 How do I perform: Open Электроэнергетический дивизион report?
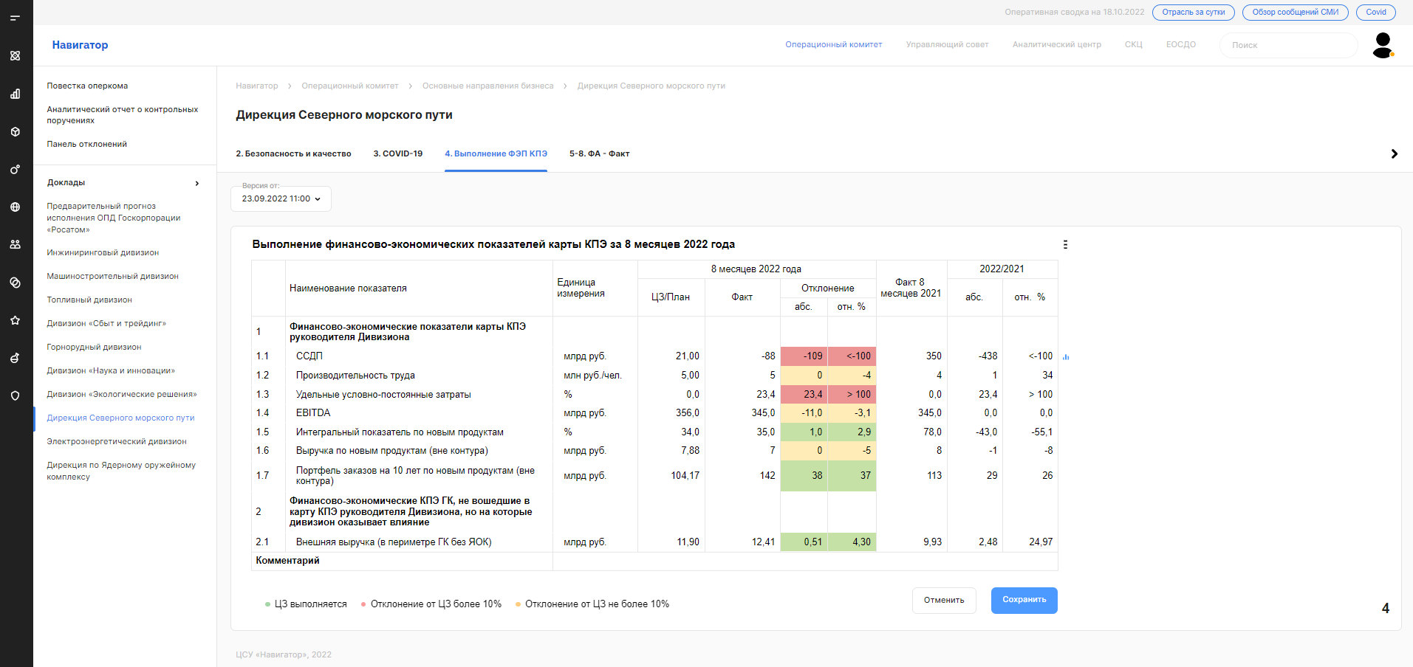tap(117, 441)
